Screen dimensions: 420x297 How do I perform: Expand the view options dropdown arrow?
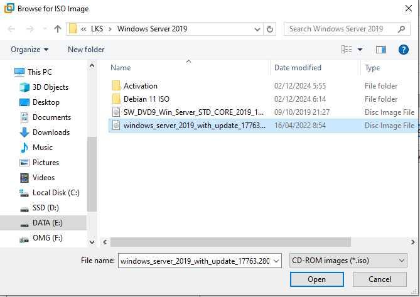pyautogui.click(x=360, y=50)
